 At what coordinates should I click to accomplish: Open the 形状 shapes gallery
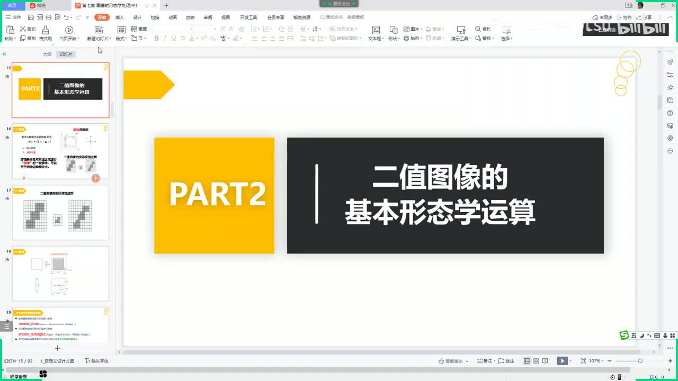point(394,33)
